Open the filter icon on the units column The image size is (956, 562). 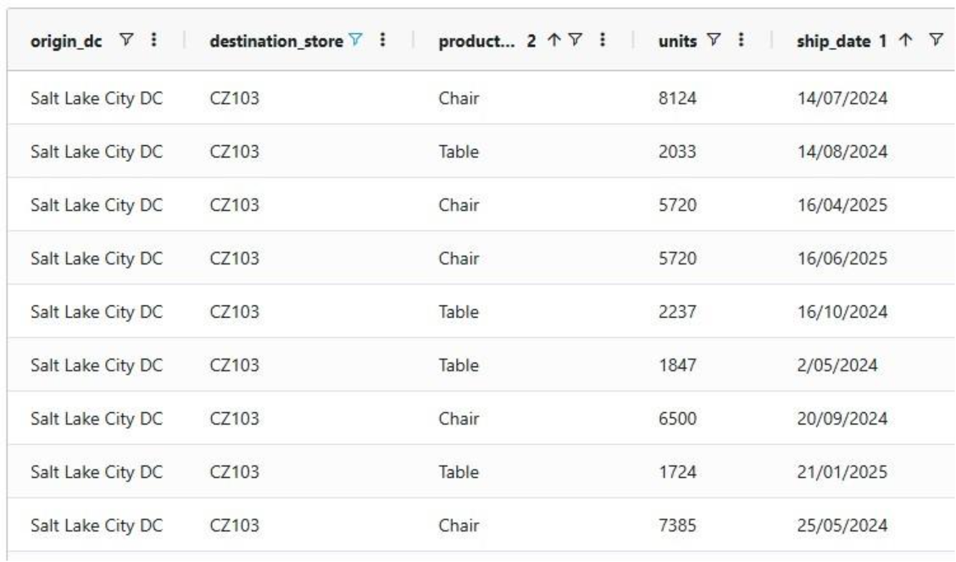point(714,38)
